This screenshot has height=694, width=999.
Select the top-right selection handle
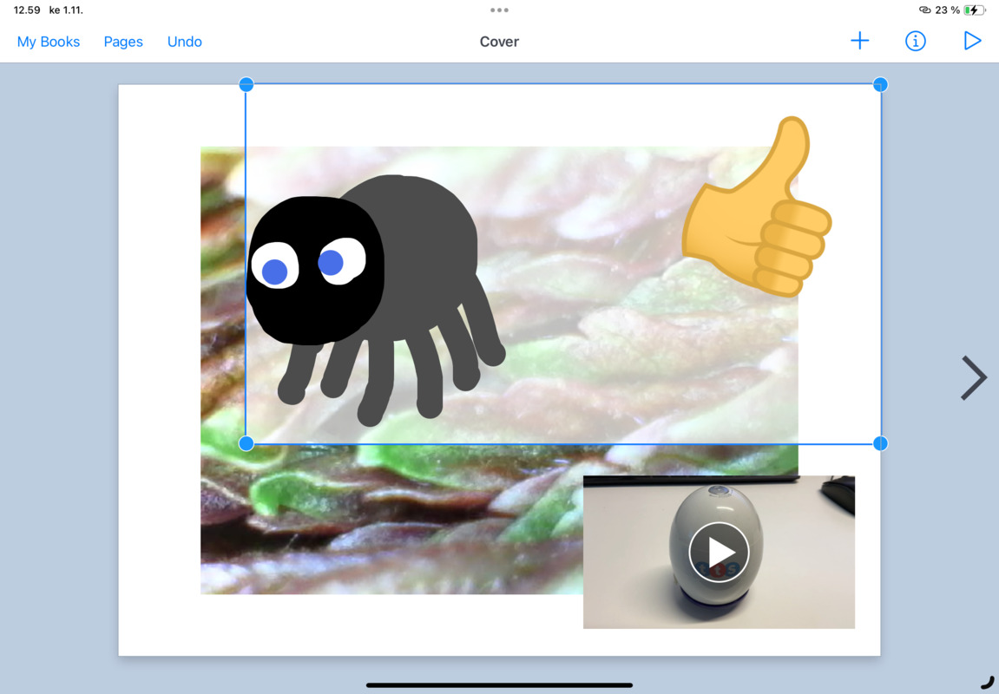coord(880,84)
